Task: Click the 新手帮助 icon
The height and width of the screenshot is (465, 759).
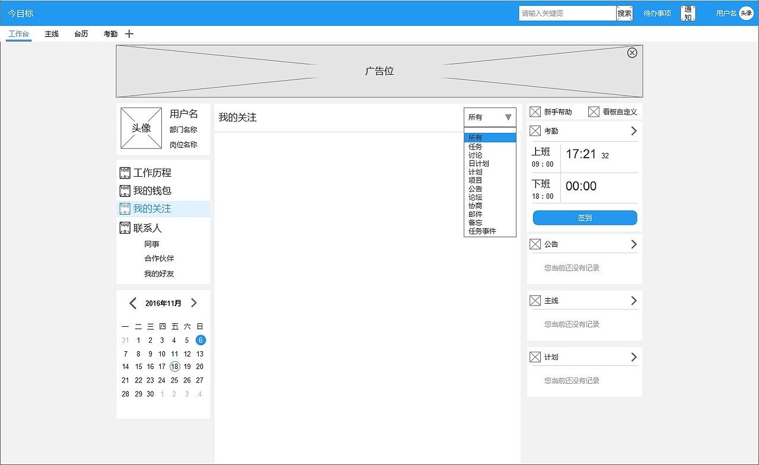Action: coord(535,112)
